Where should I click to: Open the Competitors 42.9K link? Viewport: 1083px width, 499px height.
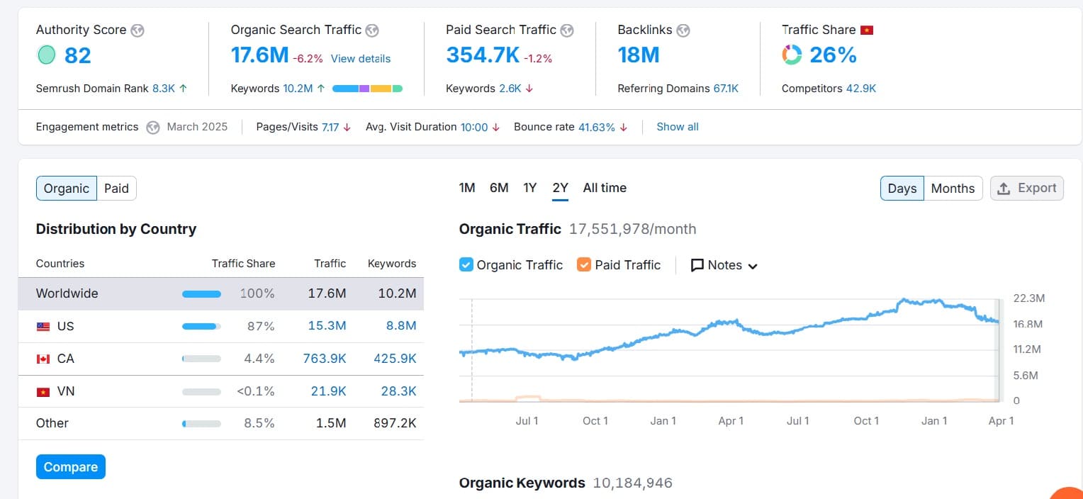coord(861,89)
